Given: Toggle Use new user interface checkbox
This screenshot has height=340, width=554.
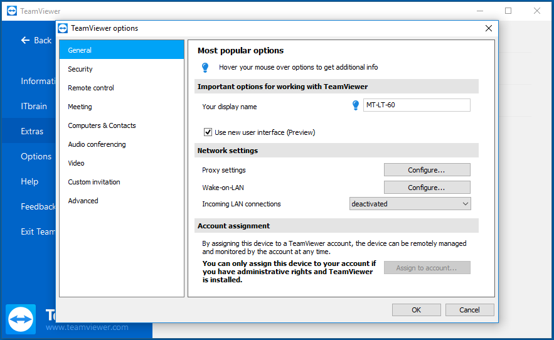Looking at the screenshot, I should 208,132.
